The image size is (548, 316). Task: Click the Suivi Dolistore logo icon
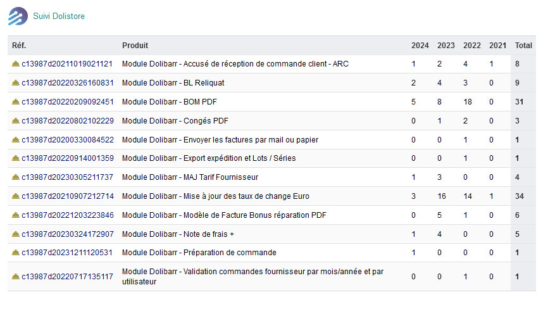[x=18, y=16]
